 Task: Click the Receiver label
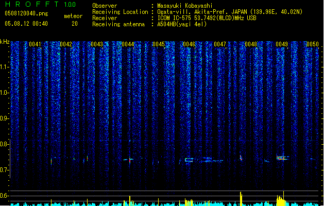coord(105,18)
